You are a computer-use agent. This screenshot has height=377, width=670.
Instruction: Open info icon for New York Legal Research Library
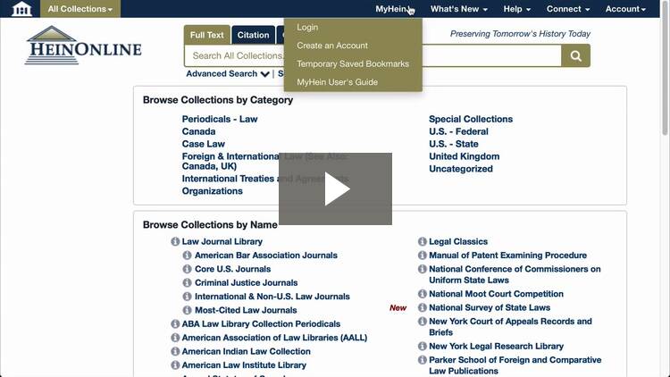pos(423,346)
